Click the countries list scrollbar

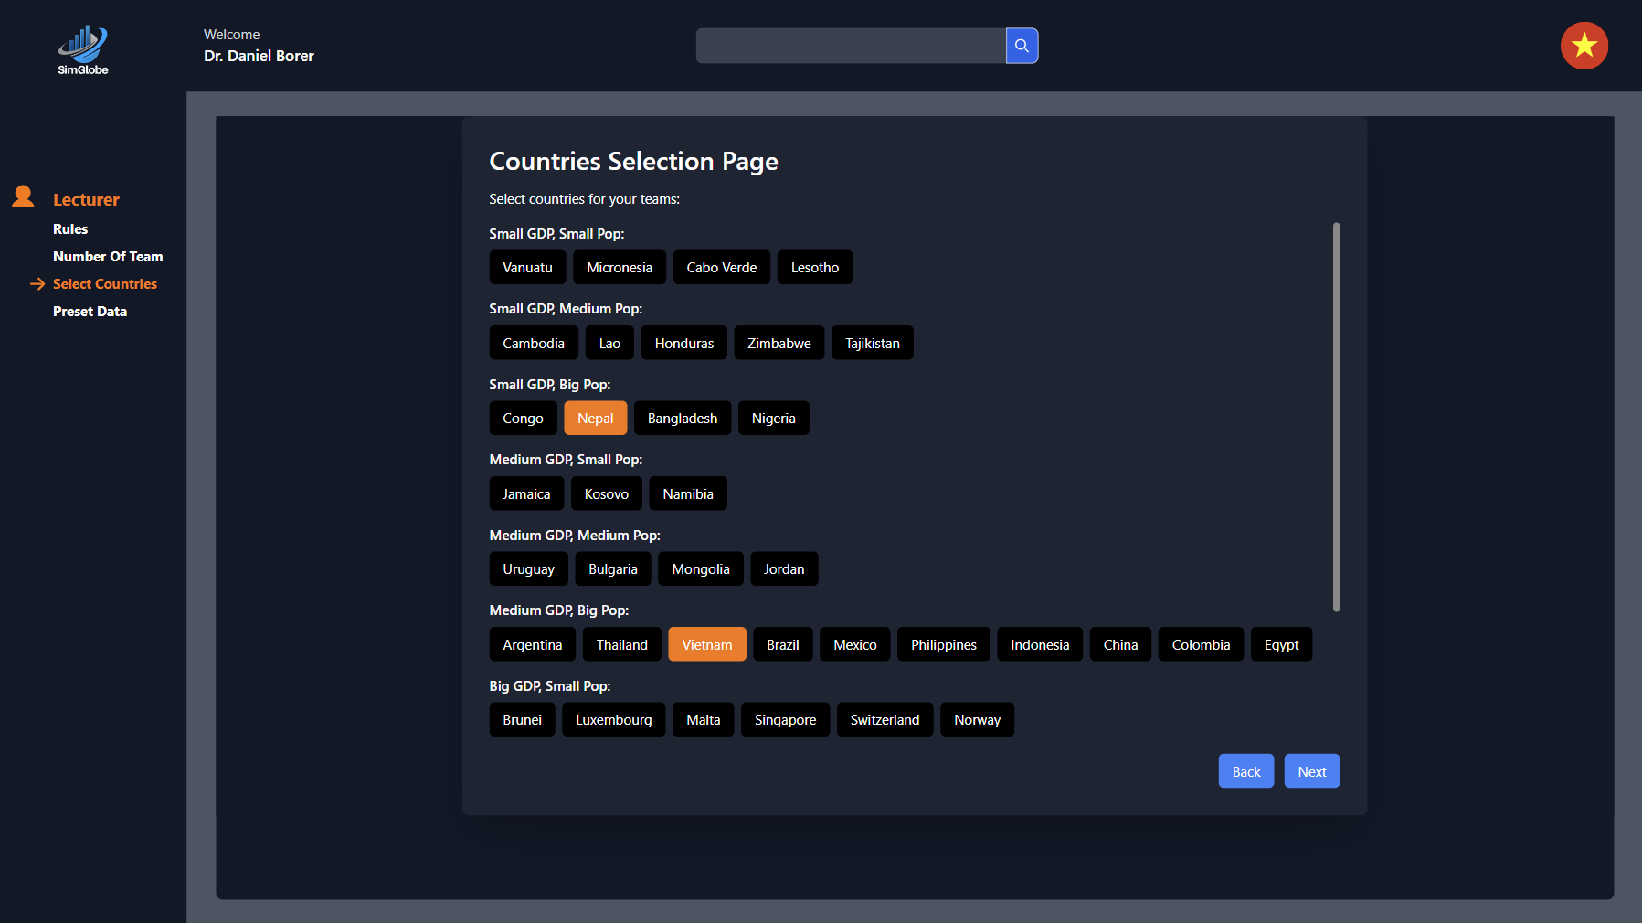(x=1336, y=417)
